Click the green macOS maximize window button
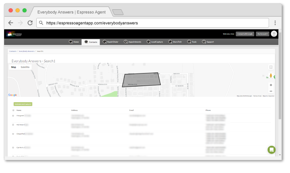 pyautogui.click(x=24, y=10)
